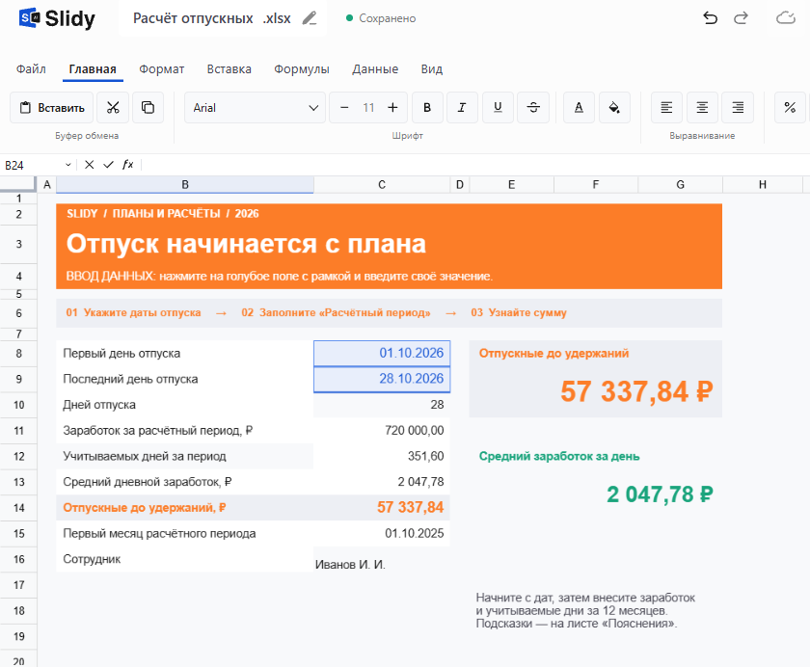Click the Сохранено status indicator
Viewport: 810px width, 667px height.
click(381, 18)
